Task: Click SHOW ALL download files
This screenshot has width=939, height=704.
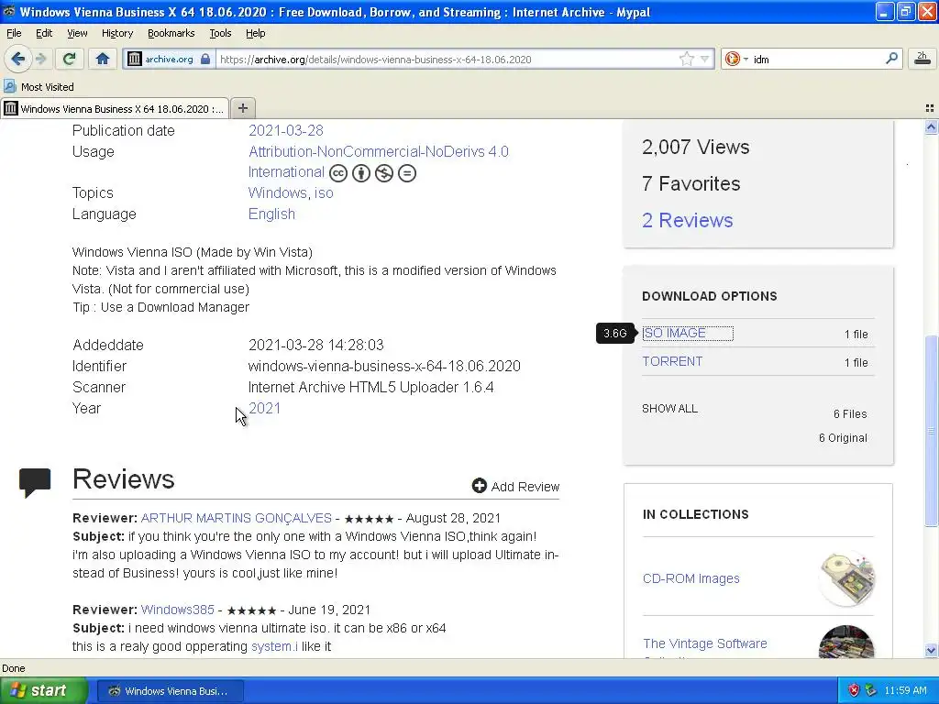Action: (669, 409)
